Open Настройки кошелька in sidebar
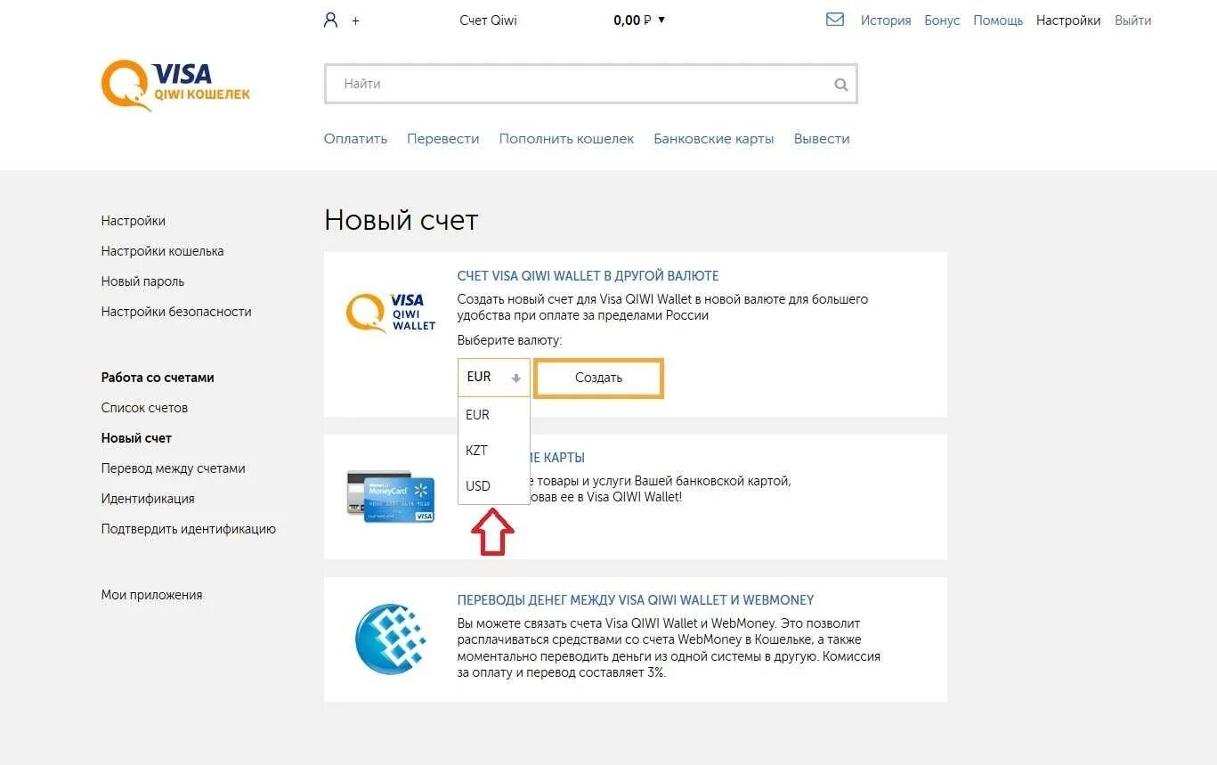 [x=162, y=251]
